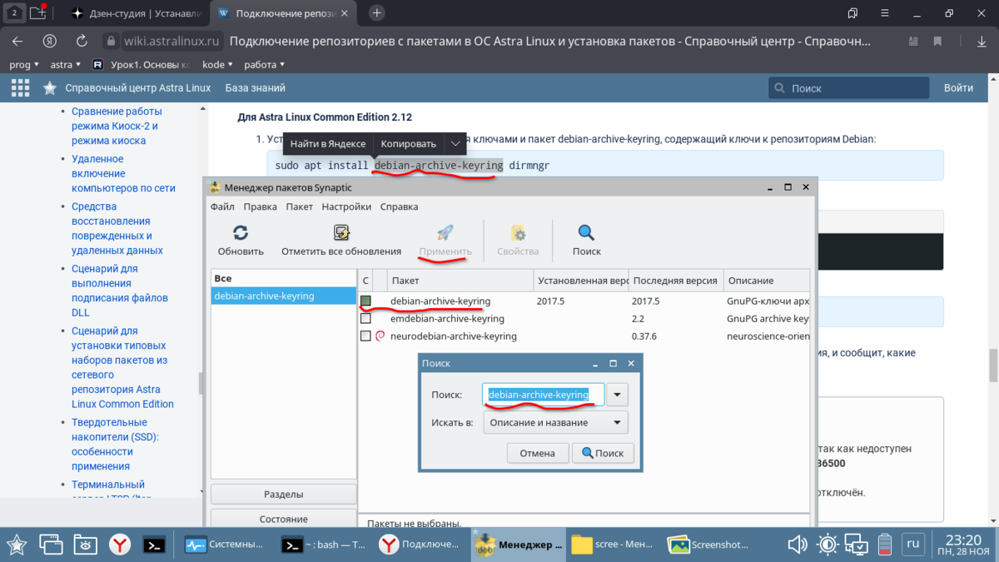Open Системны… monitor taskbar window
This screenshot has width=999, height=562.
click(x=226, y=545)
